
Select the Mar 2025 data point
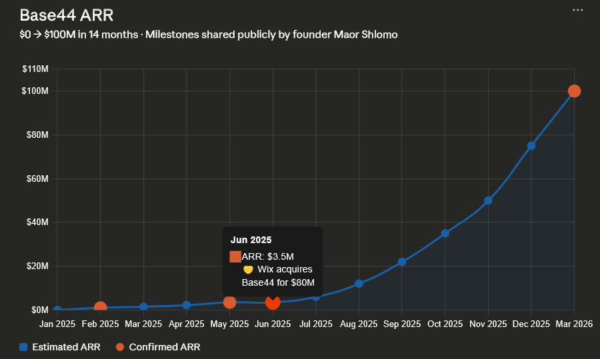tap(143, 306)
